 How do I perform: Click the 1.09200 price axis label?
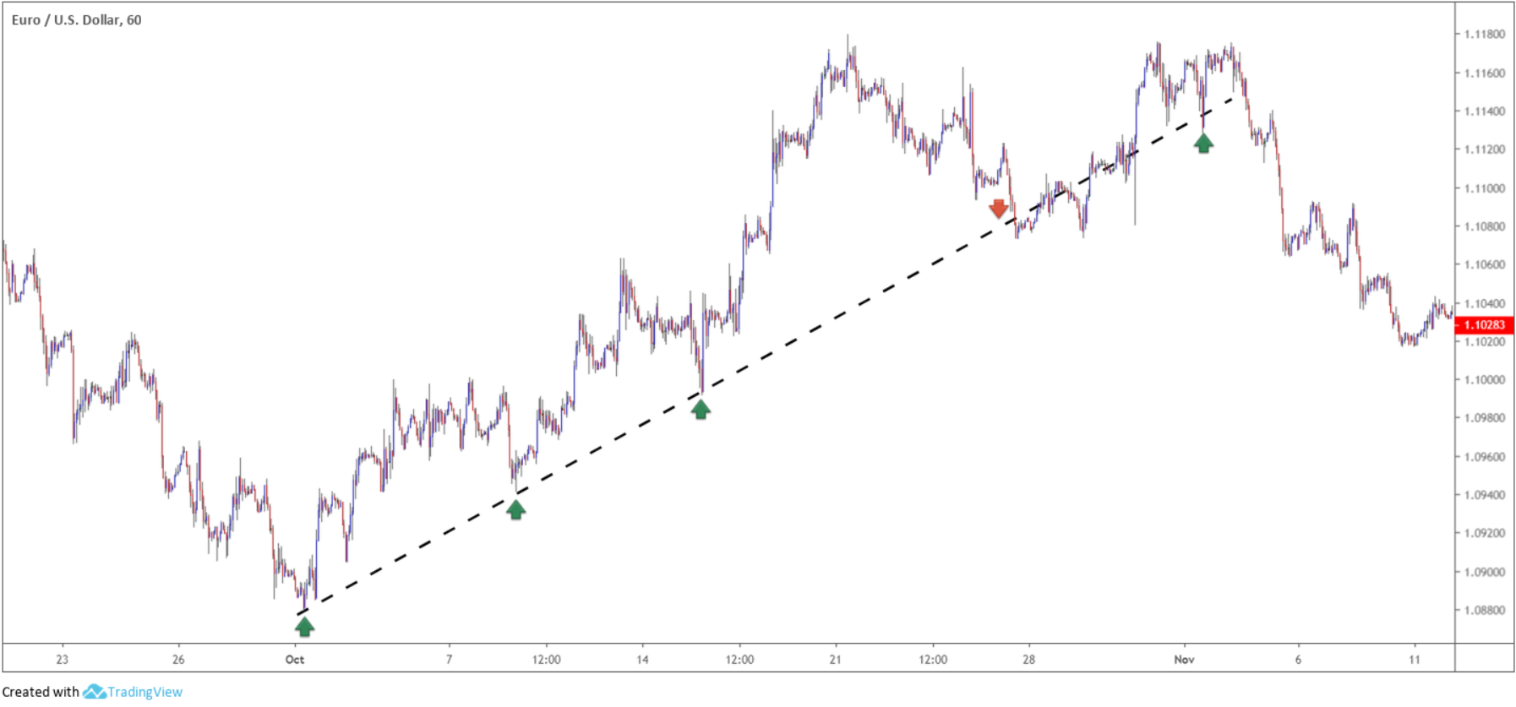pos(1485,533)
